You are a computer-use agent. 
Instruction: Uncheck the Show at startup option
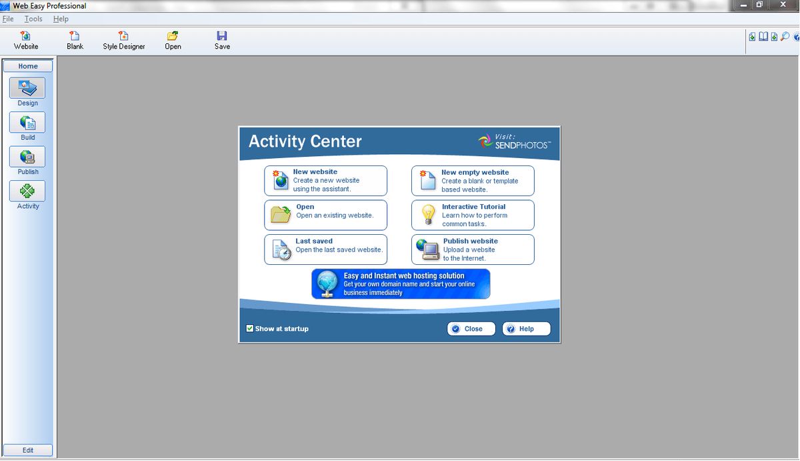pyautogui.click(x=250, y=328)
